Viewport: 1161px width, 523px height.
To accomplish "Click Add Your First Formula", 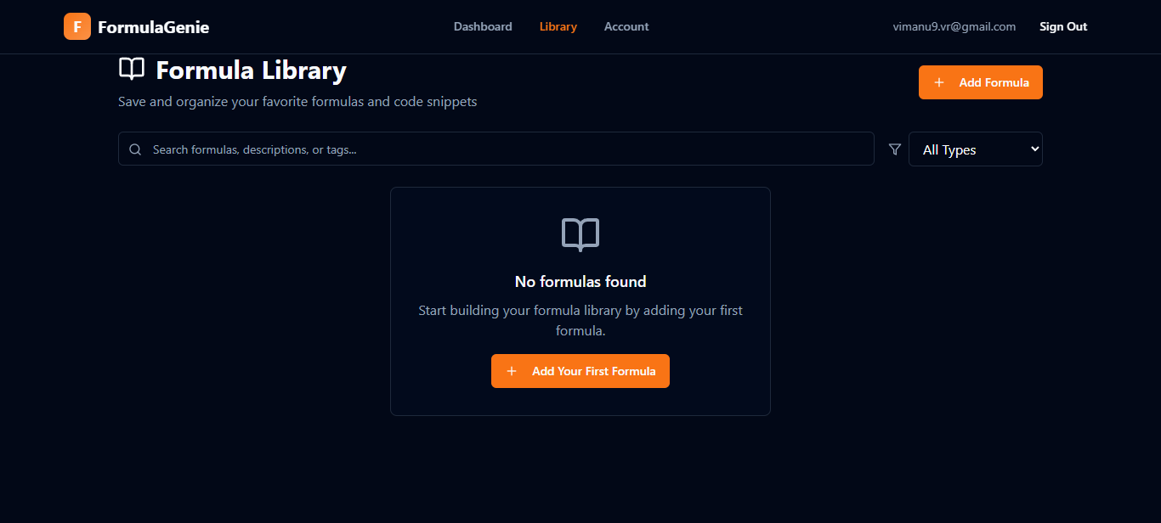I will pos(580,371).
